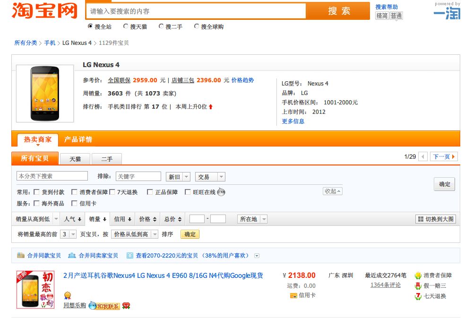473x319 pixels.
Task: Click the red heart badge beside 和我联系
Action: [126, 306]
